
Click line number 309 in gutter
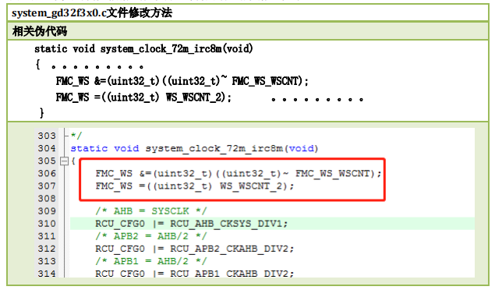coord(47,211)
